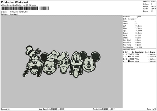Select the white swatch for stop 7759
157x111 pixels.
[x=129, y=59]
